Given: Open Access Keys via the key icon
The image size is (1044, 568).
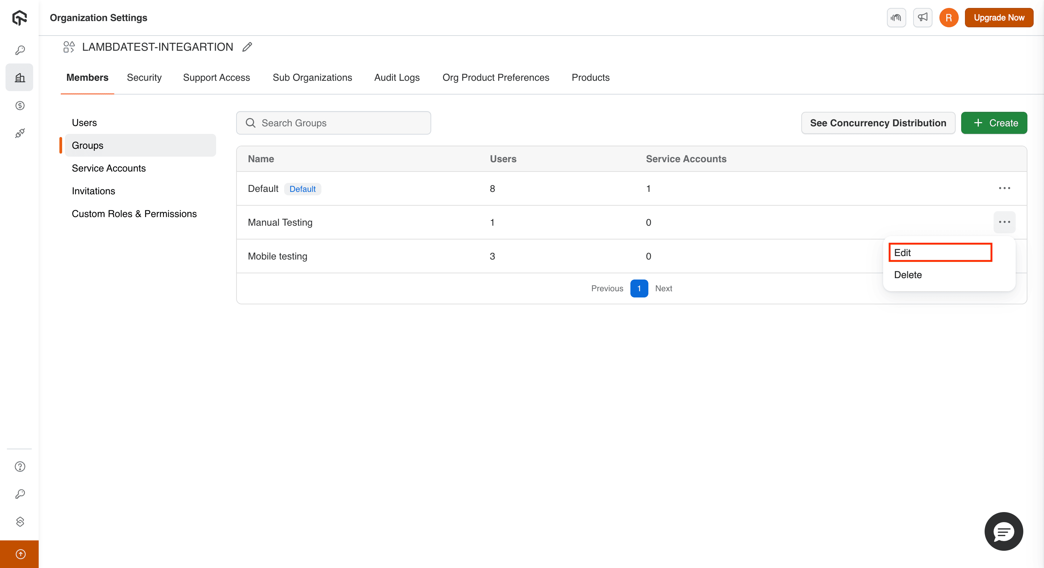Looking at the screenshot, I should [19, 50].
